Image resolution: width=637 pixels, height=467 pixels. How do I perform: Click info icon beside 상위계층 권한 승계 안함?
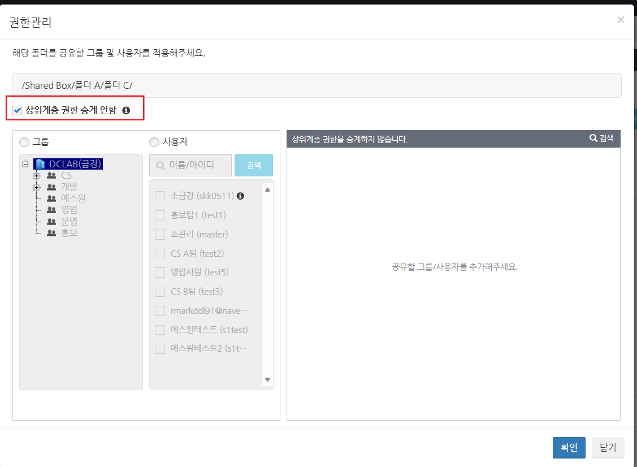[126, 111]
